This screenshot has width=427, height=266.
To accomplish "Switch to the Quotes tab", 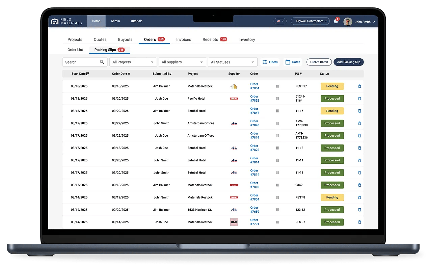I will click(x=100, y=39).
